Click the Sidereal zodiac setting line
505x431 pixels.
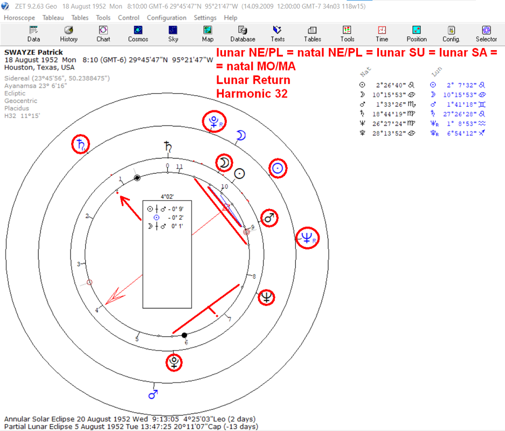[x=57, y=78]
